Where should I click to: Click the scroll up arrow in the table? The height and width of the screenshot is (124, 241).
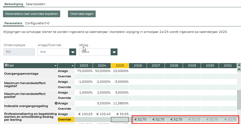[239, 69]
